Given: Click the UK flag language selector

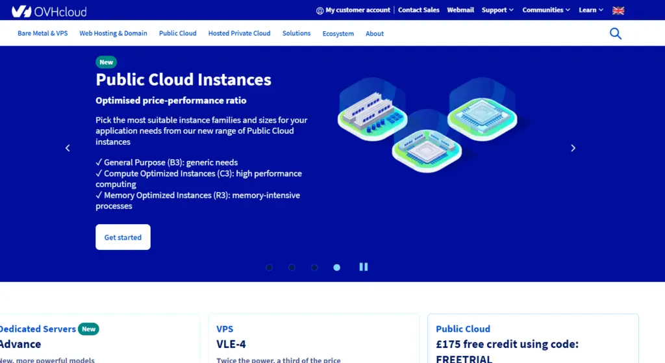Looking at the screenshot, I should point(618,10).
